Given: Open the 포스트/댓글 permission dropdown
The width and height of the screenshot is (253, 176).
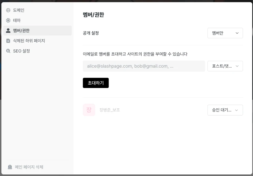Looking at the screenshot, I should tap(225, 66).
